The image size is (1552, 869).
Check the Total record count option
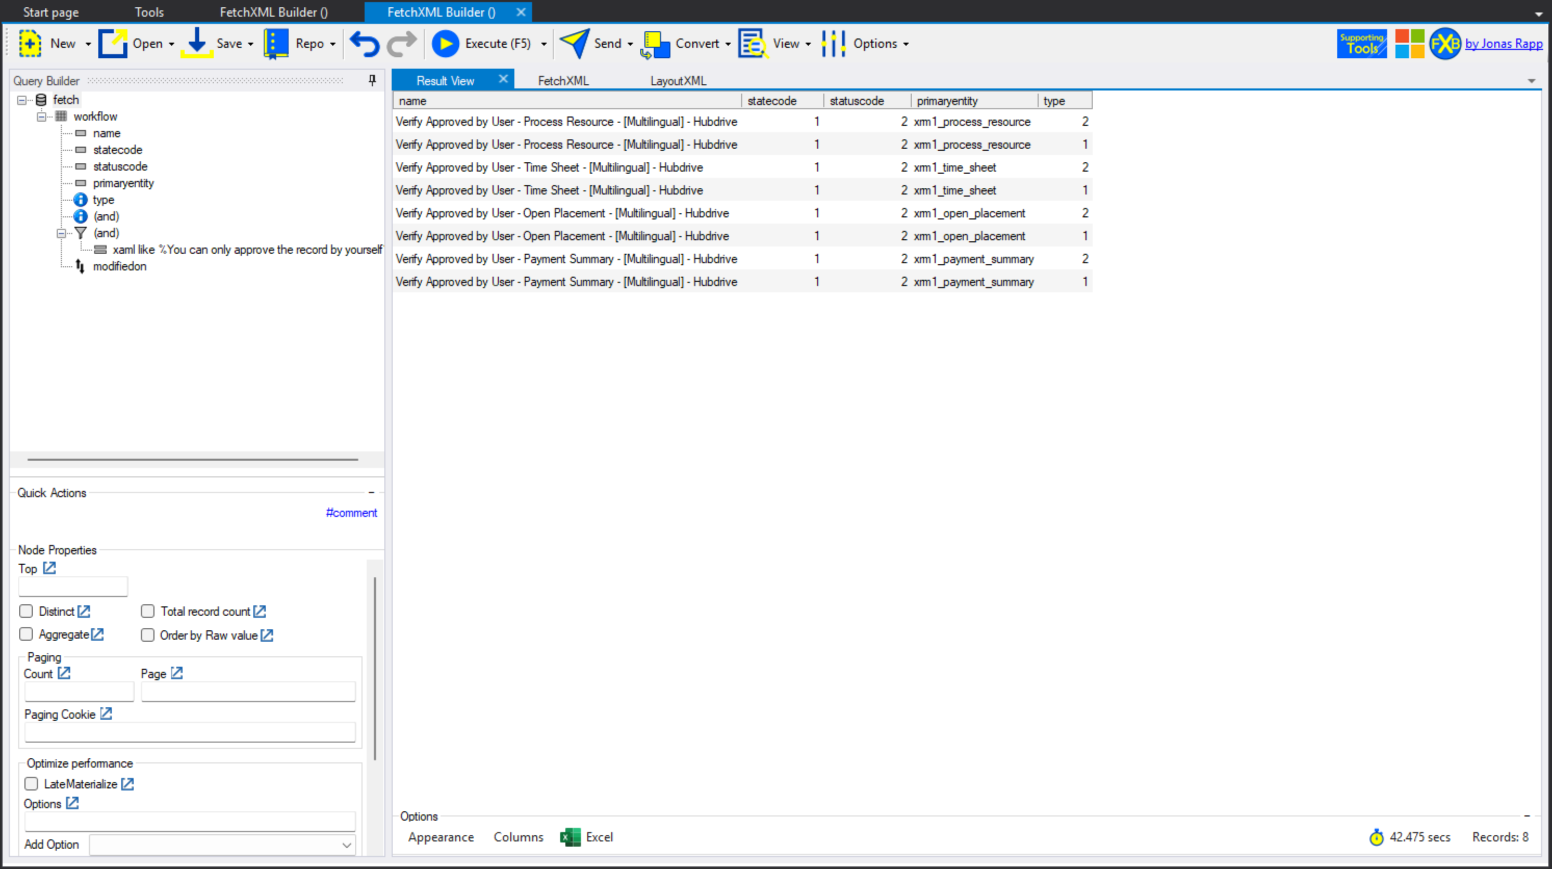point(148,611)
